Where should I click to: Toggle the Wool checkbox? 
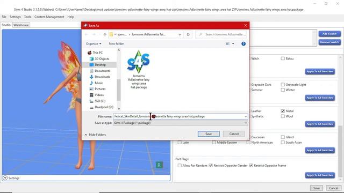coord(283,116)
